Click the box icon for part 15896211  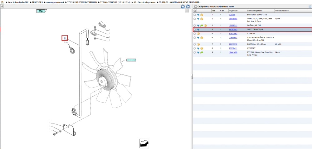coord(205,26)
